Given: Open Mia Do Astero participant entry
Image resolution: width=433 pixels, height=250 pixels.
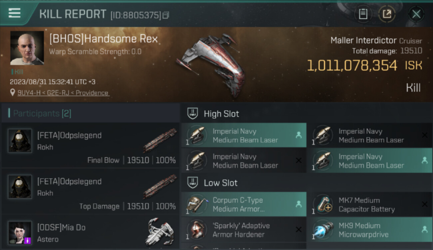Looking at the screenshot, I should point(90,232).
